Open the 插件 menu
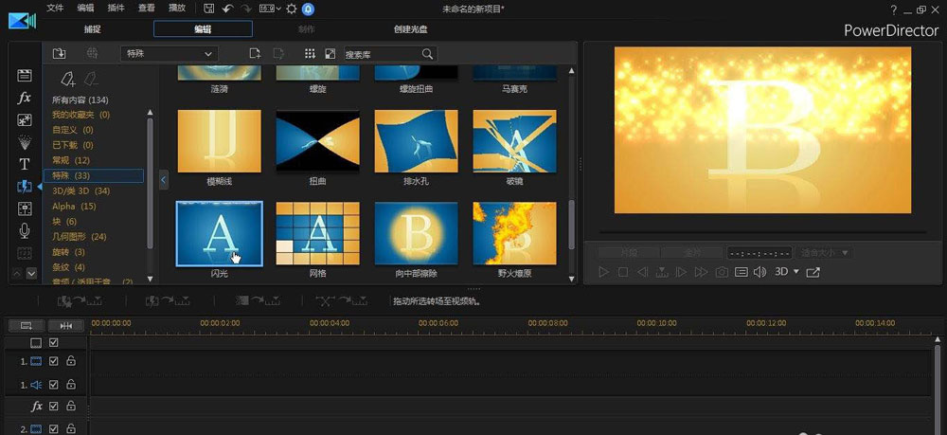 [x=116, y=9]
